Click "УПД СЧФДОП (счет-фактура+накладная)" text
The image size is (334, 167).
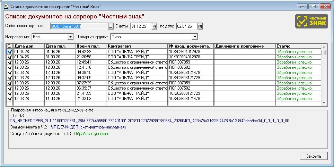[88, 127]
